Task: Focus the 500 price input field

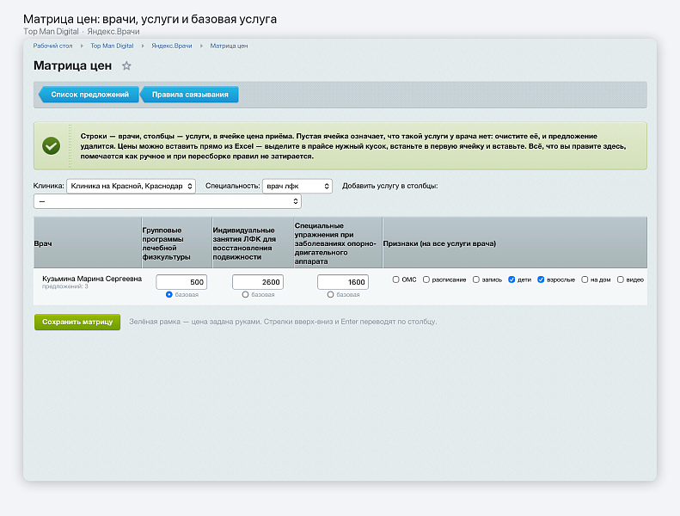Action: 181,282
